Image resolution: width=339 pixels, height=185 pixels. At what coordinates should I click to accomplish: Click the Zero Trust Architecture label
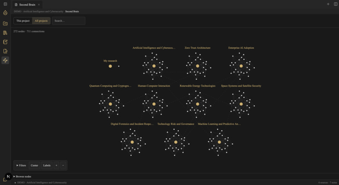coord(197,48)
